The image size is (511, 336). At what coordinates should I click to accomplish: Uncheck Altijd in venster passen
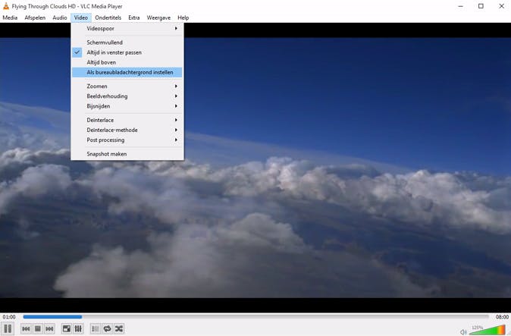[127, 52]
